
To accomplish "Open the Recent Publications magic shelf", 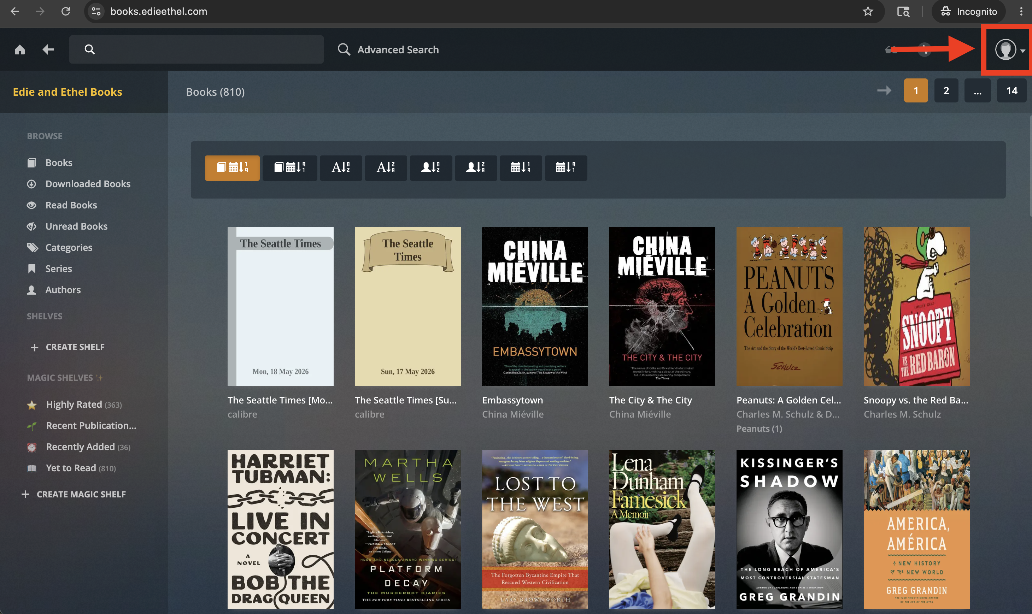I will [82, 425].
